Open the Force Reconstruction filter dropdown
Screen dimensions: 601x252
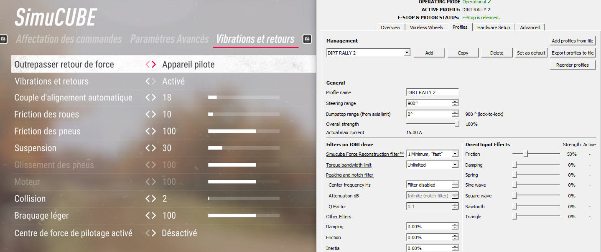point(433,154)
